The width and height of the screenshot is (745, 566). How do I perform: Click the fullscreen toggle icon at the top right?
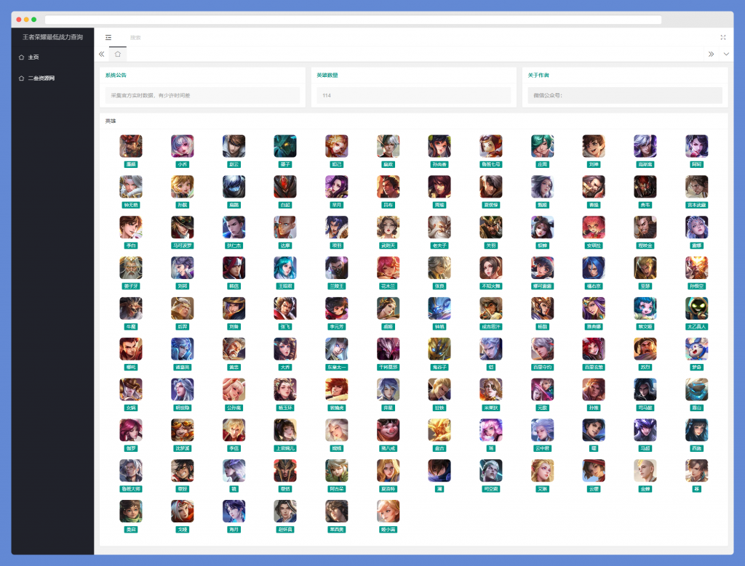(722, 38)
